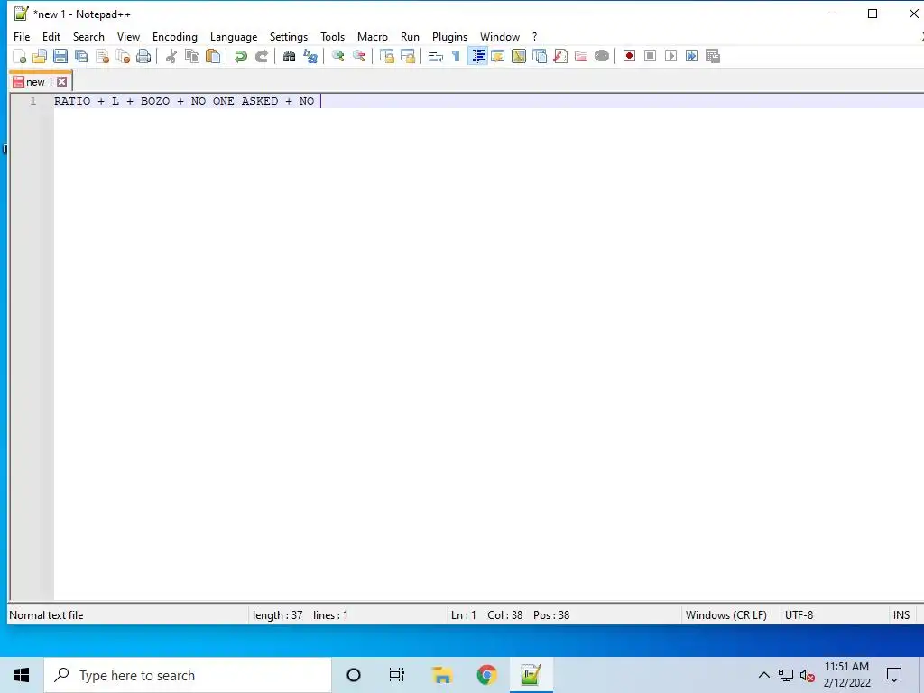Play back the recorded macro
This screenshot has height=693, width=924.
click(670, 56)
